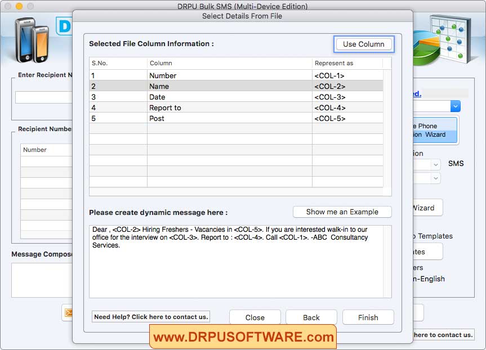Image resolution: width=486 pixels, height=350 pixels.
Task: Click the <COL-3> represent-as cell
Action: (347, 97)
